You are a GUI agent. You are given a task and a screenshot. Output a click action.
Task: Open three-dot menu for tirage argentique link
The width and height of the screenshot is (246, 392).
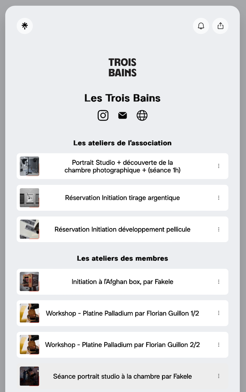[x=219, y=198]
